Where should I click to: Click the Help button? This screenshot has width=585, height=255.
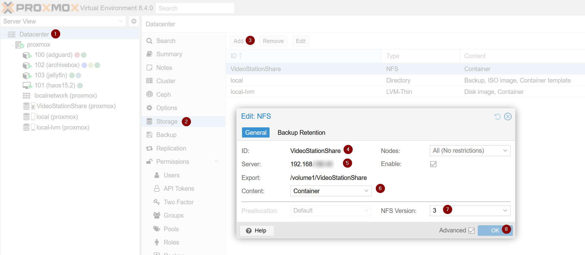click(x=257, y=231)
